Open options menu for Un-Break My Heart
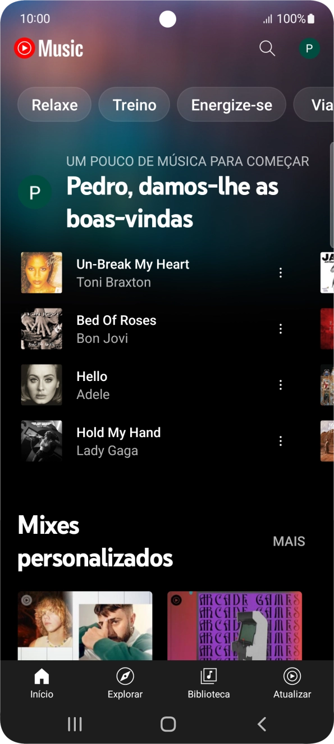This screenshot has width=334, height=744. coord(281,273)
